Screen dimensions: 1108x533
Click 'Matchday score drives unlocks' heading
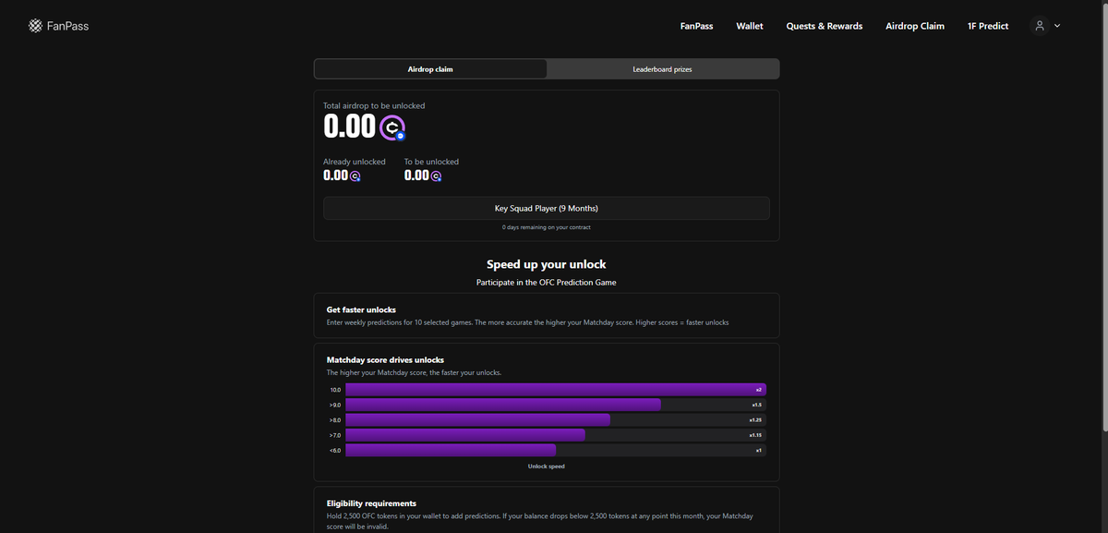point(385,359)
